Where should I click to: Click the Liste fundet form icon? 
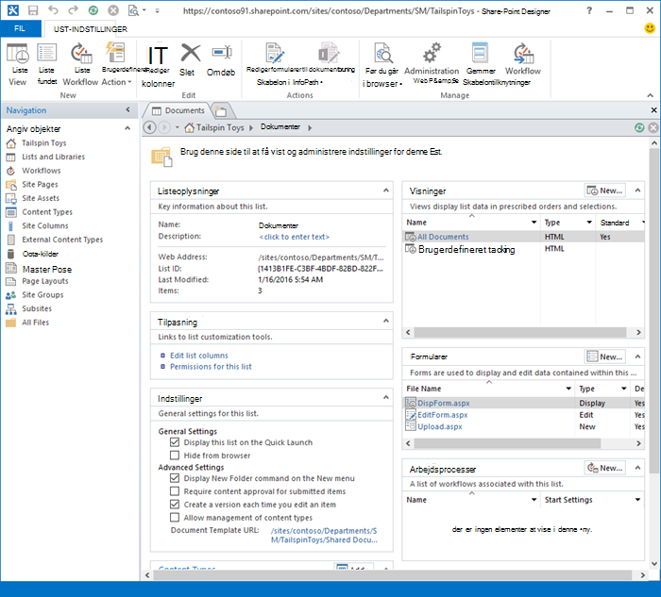(x=47, y=53)
